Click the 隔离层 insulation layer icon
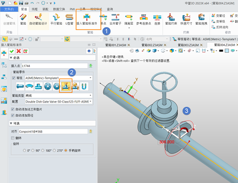 (129, 17)
